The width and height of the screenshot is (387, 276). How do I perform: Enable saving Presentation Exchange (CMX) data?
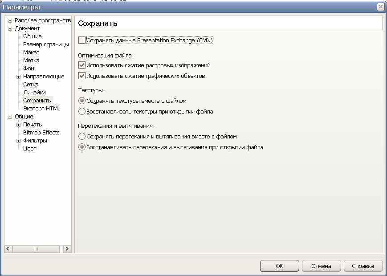tap(82, 41)
